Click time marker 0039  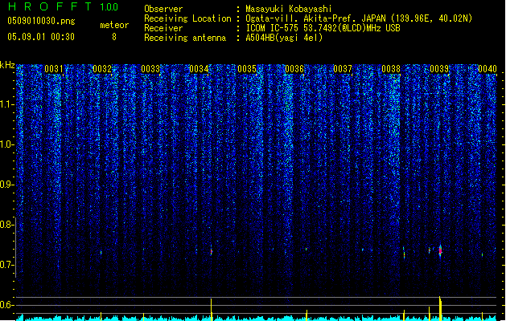click(439, 69)
